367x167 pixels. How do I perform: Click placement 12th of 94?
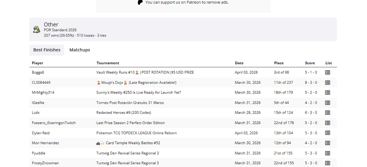282,143
